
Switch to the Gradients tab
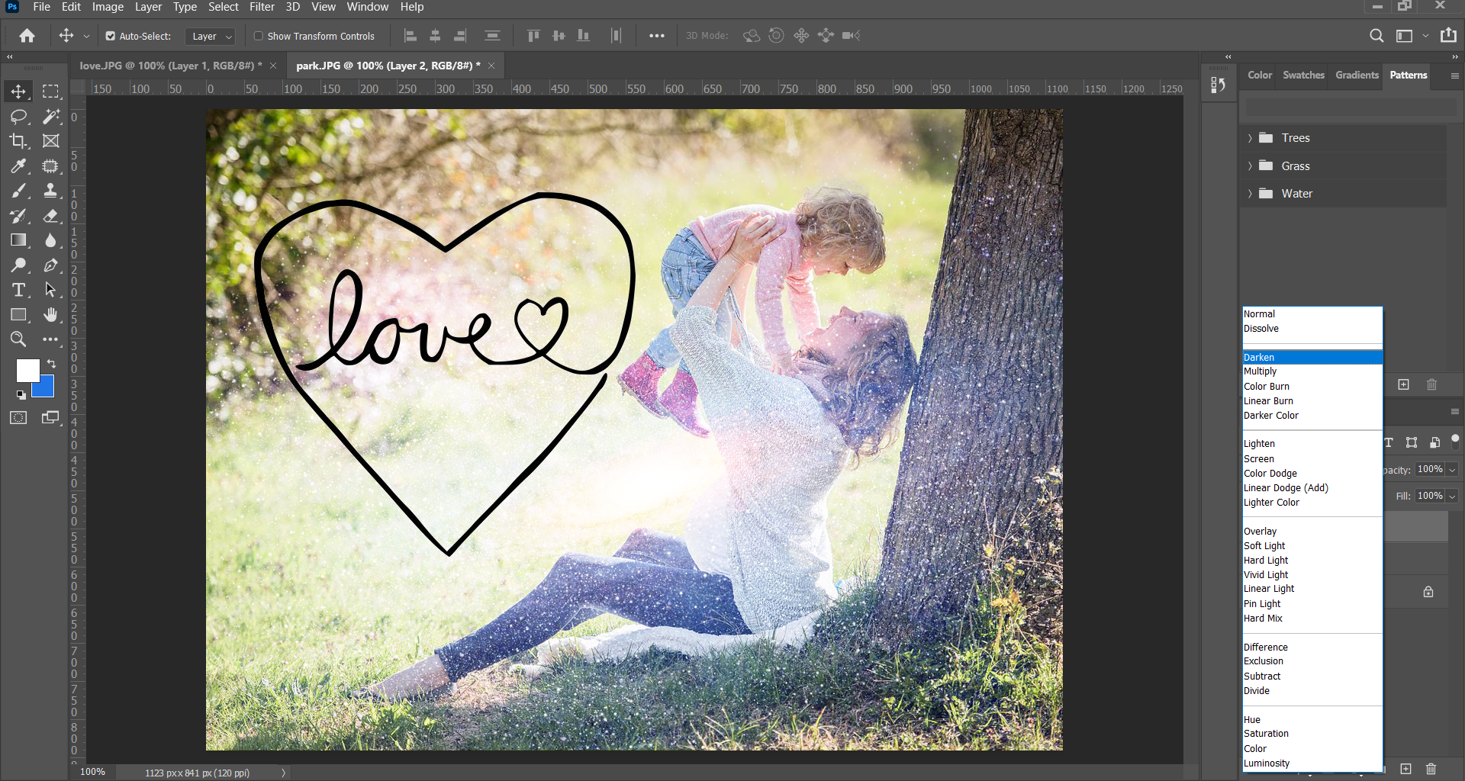(x=1357, y=75)
